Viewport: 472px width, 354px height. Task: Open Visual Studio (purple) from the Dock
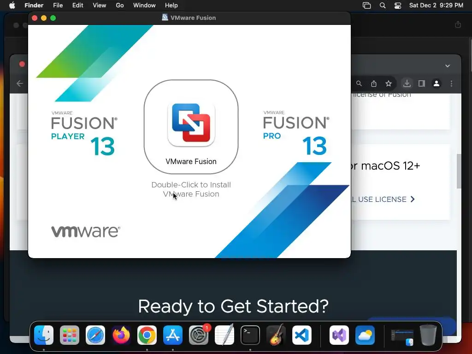tap(339, 335)
